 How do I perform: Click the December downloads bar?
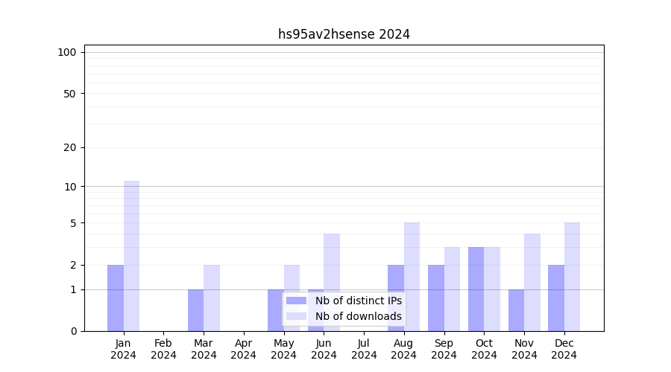tap(572, 277)
